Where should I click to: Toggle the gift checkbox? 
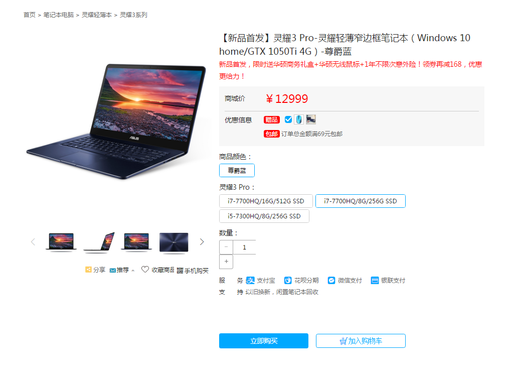point(288,119)
